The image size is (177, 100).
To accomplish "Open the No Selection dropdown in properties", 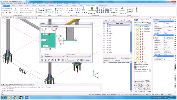I will pos(161,19).
